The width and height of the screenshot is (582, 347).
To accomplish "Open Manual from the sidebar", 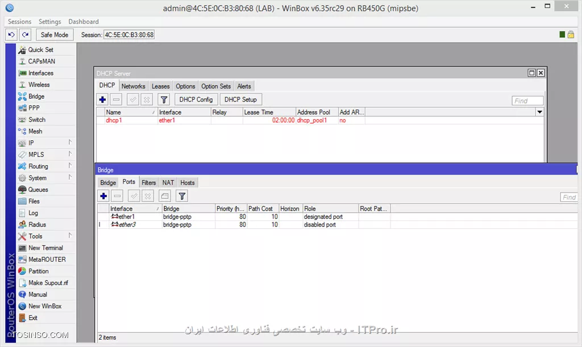I will point(38,294).
